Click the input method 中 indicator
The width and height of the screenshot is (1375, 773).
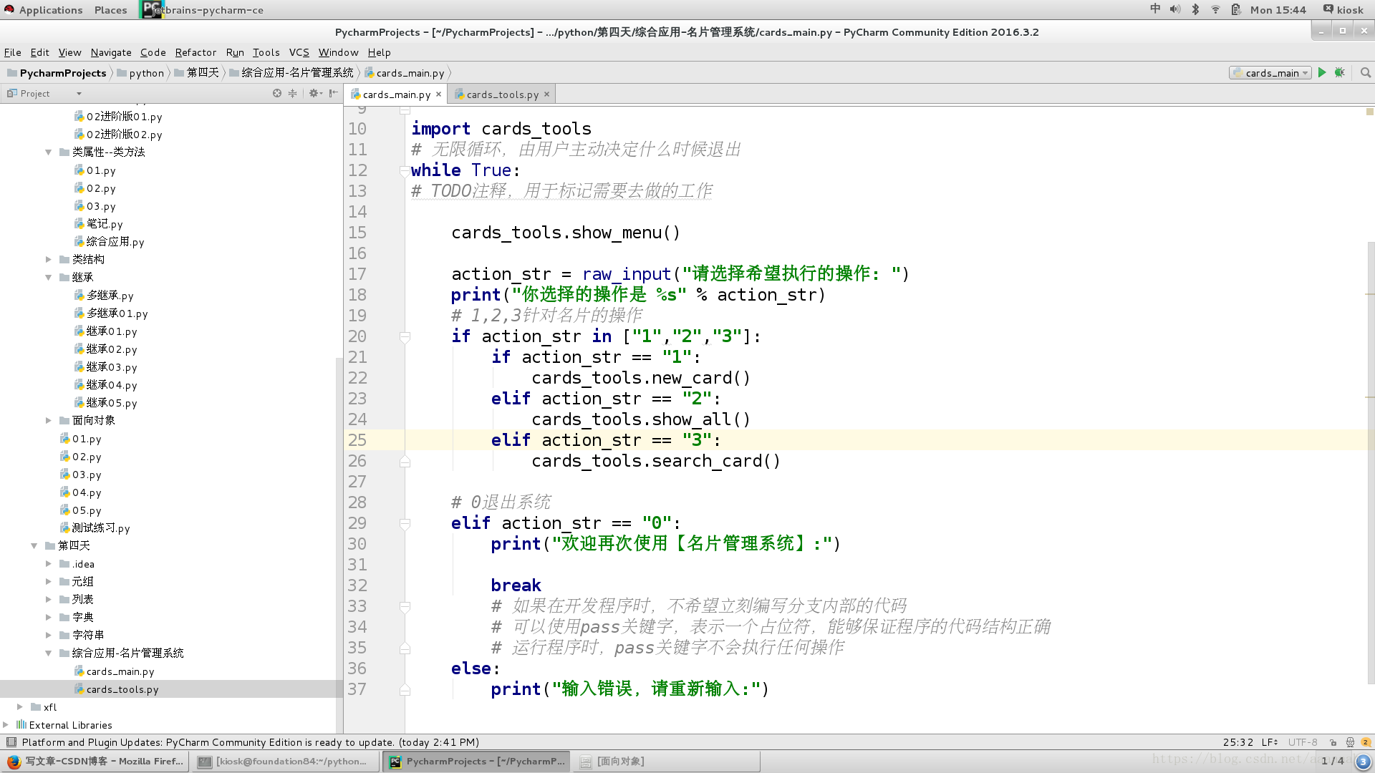1155,9
